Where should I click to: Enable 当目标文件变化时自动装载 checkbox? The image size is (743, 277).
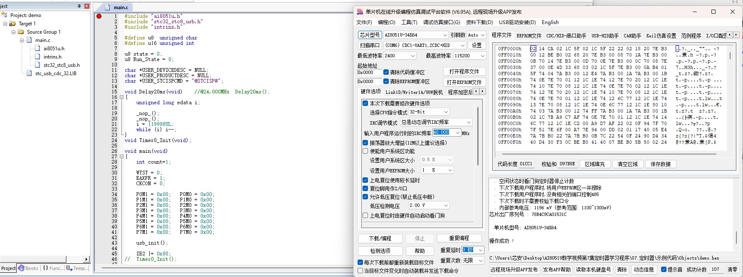360,271
